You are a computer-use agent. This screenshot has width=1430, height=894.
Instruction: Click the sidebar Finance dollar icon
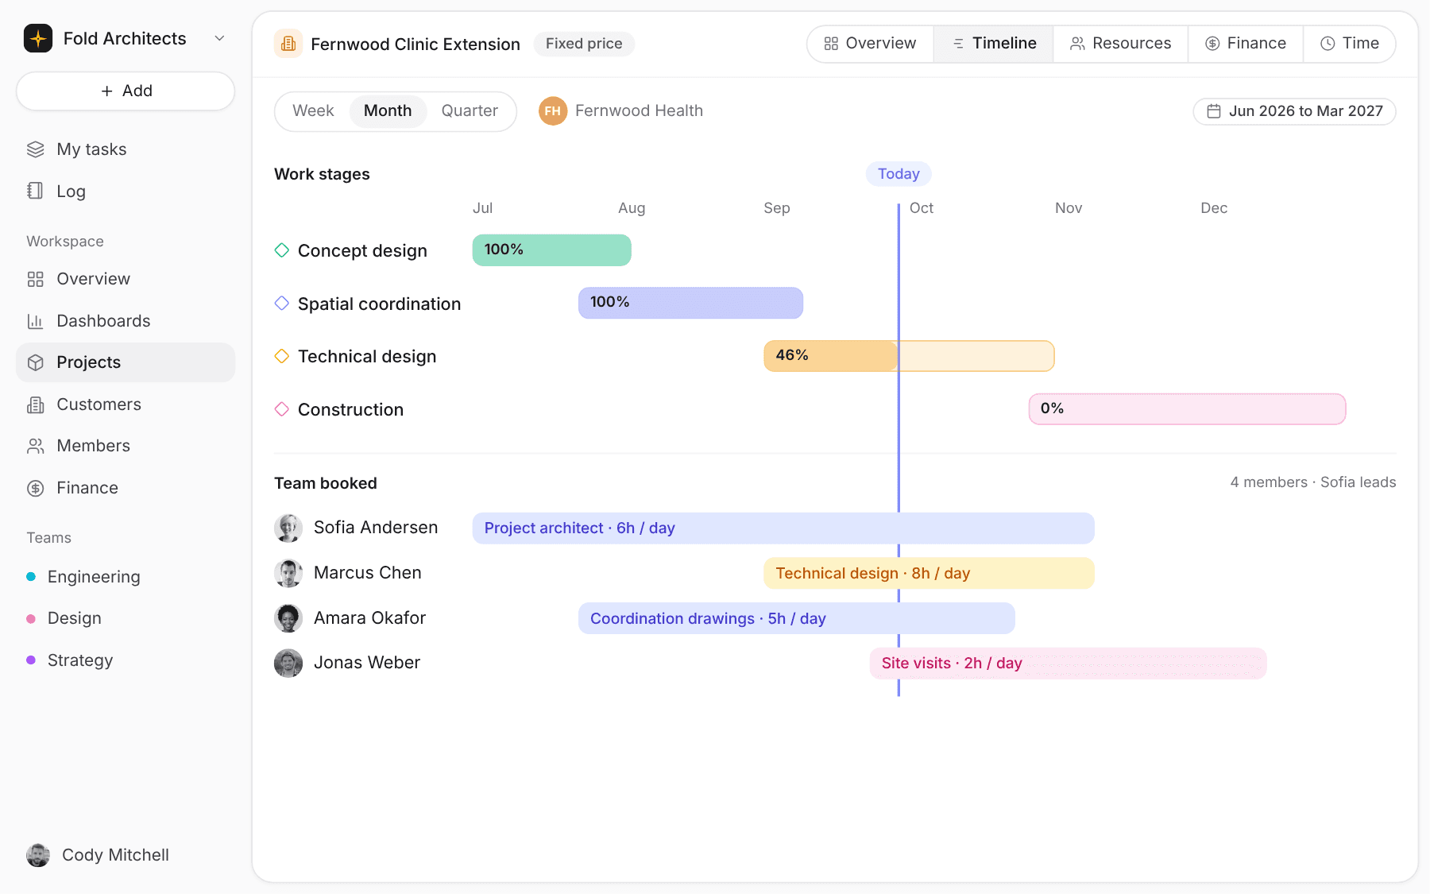36,488
